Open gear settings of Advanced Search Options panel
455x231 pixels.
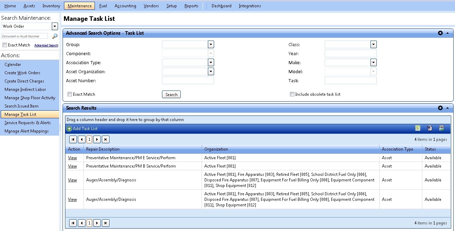click(x=440, y=33)
